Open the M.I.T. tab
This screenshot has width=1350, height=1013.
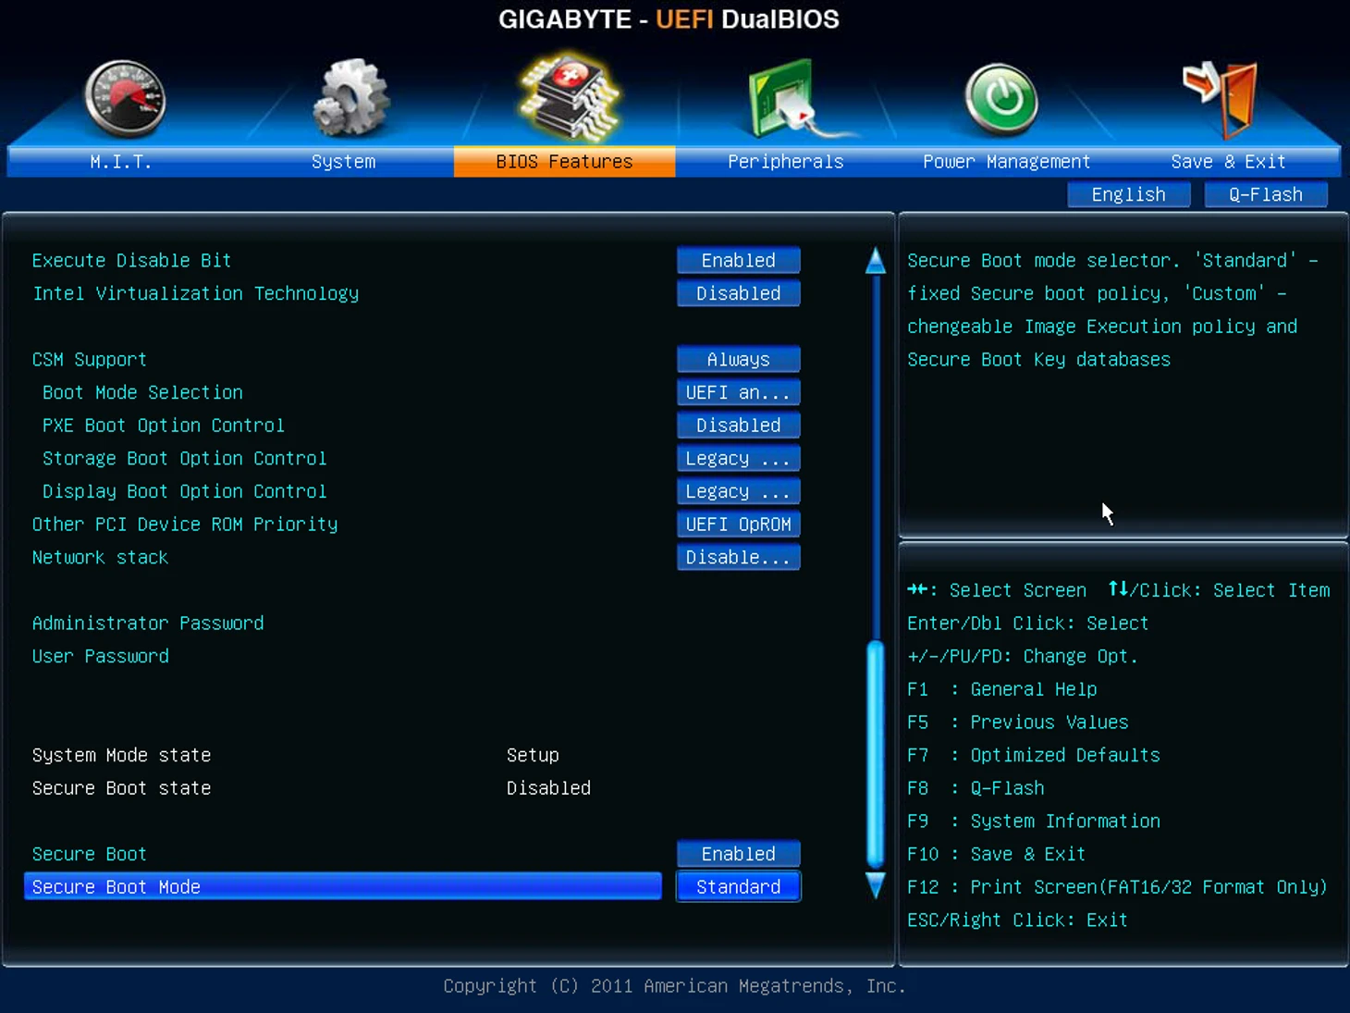click(x=121, y=162)
